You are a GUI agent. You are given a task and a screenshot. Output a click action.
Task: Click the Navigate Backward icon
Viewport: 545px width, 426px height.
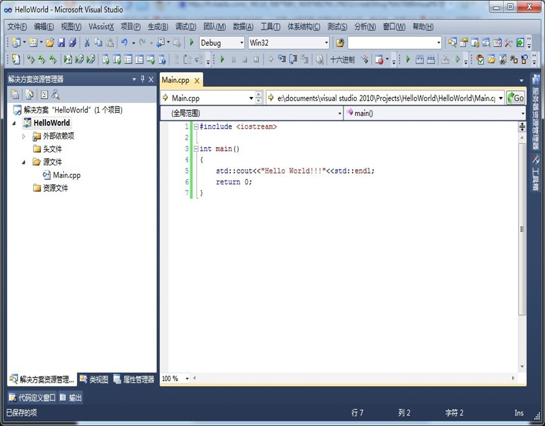pos(161,43)
